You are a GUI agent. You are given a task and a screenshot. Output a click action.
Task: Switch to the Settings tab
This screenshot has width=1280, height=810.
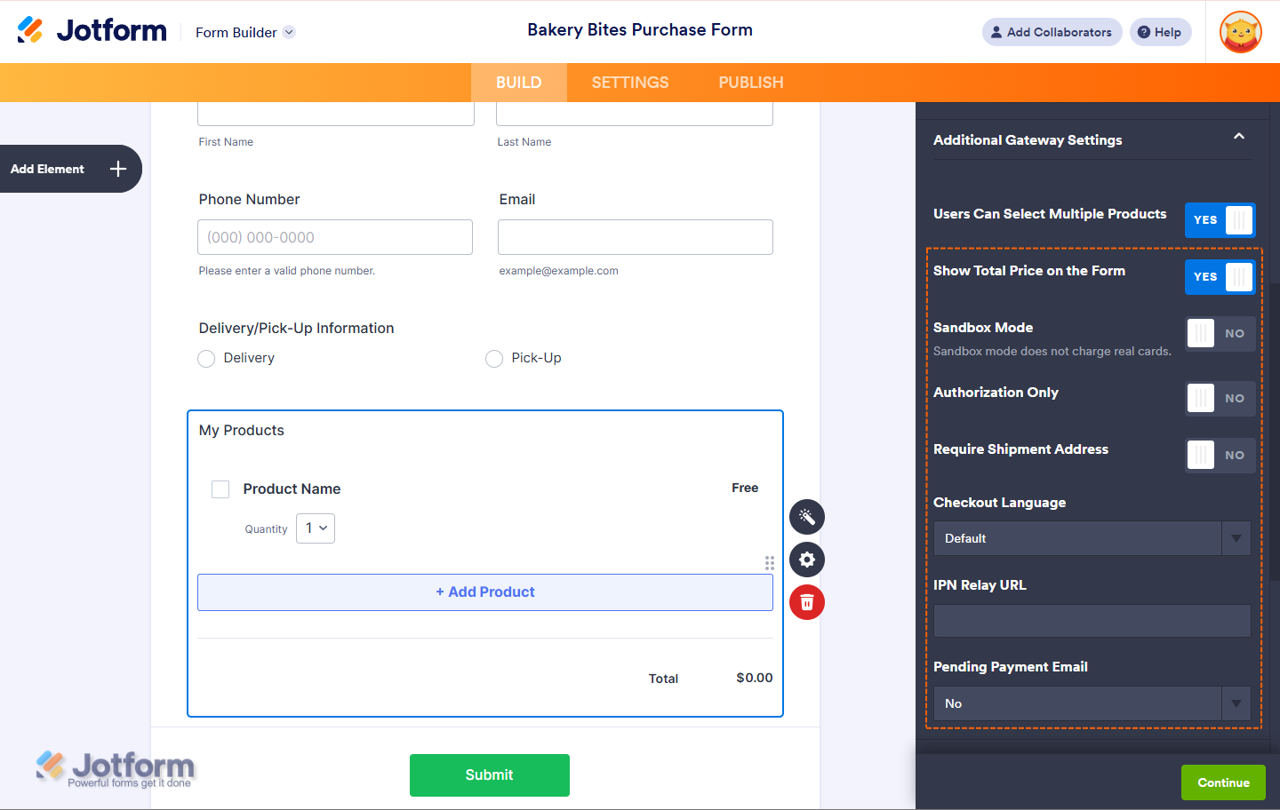point(630,83)
